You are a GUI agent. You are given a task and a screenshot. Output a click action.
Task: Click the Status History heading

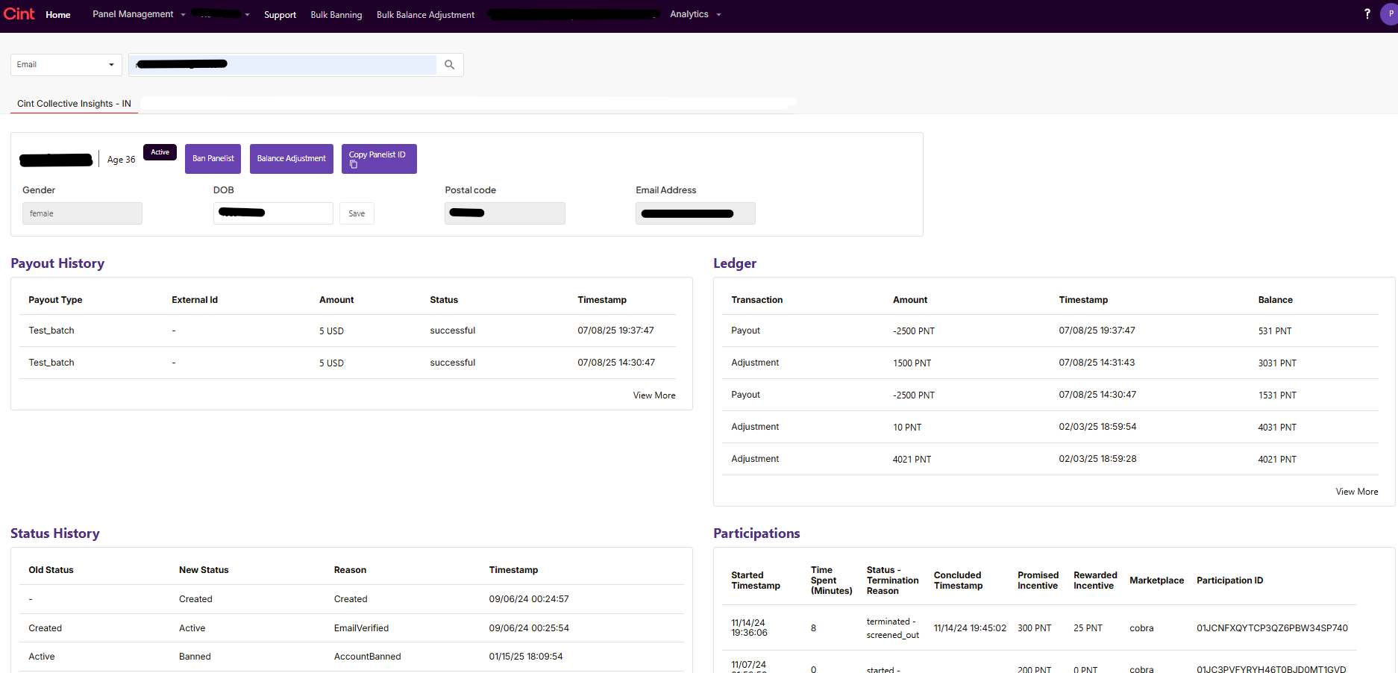(55, 533)
